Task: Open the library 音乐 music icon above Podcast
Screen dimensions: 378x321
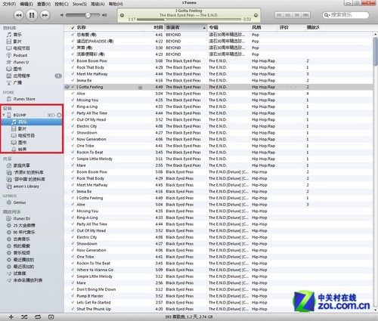Action: pos(9,35)
